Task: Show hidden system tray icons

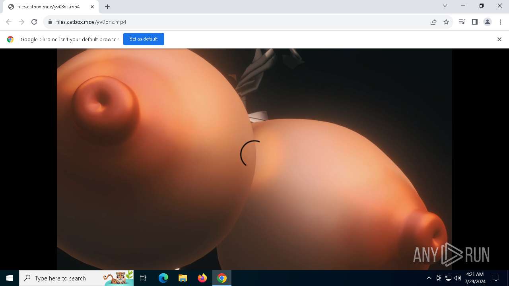Action: coord(429,278)
